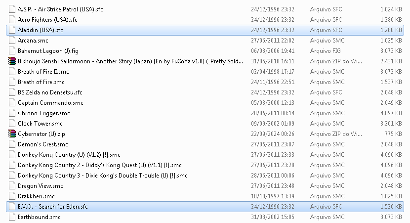Click the WinRAR archive icon of Bishoujo Senshi Sailormoon
Viewport: 410px width, 223px height.
(12, 61)
